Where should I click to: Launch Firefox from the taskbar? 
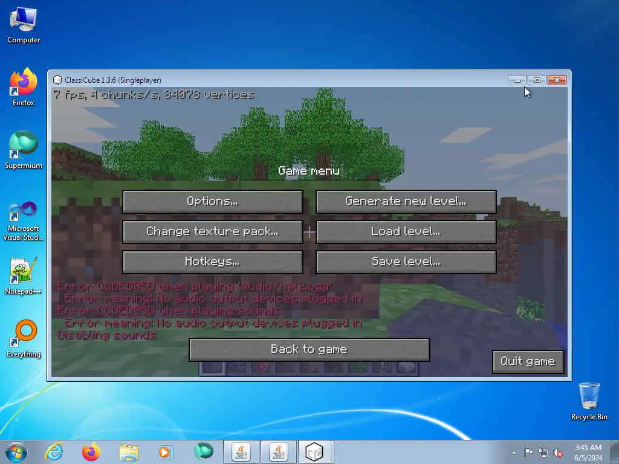point(91,452)
